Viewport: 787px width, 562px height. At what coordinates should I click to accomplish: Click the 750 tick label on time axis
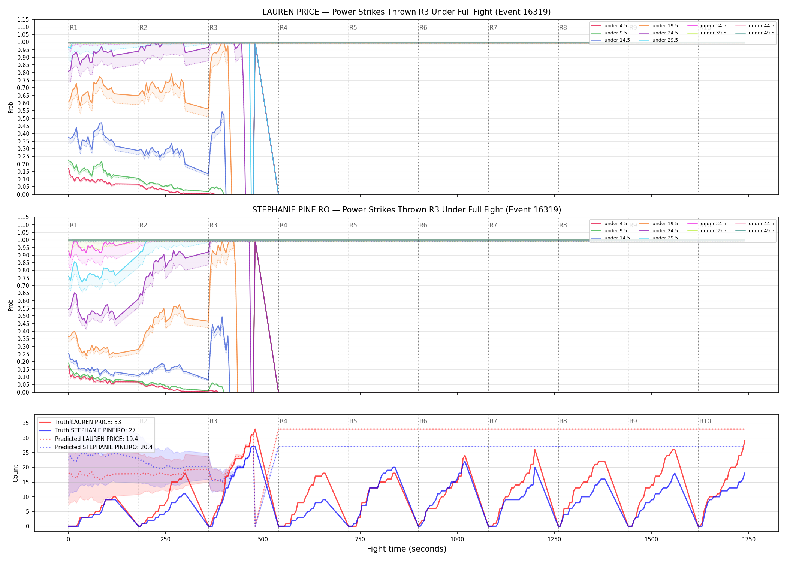[360, 540]
